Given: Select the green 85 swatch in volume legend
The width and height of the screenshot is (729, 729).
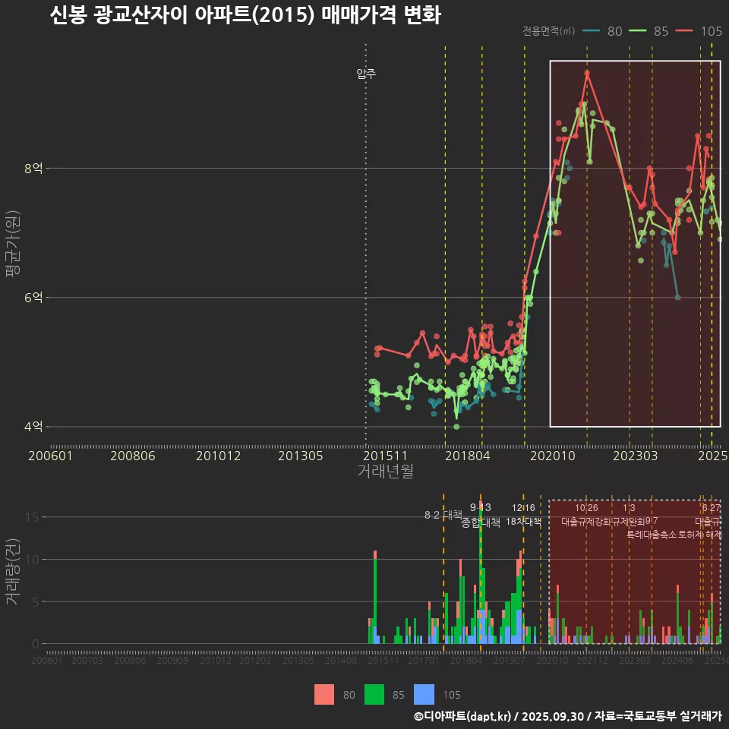Looking at the screenshot, I should 374,694.
